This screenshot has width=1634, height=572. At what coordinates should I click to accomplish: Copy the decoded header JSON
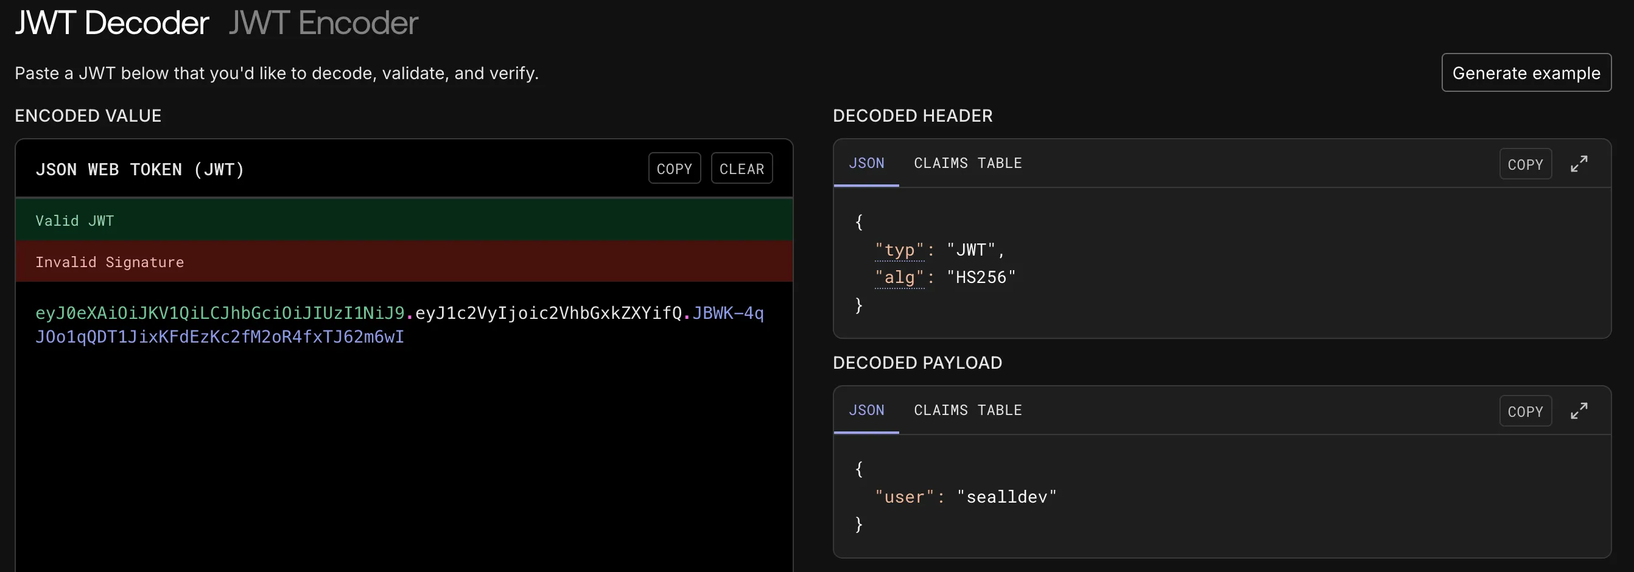tap(1525, 164)
